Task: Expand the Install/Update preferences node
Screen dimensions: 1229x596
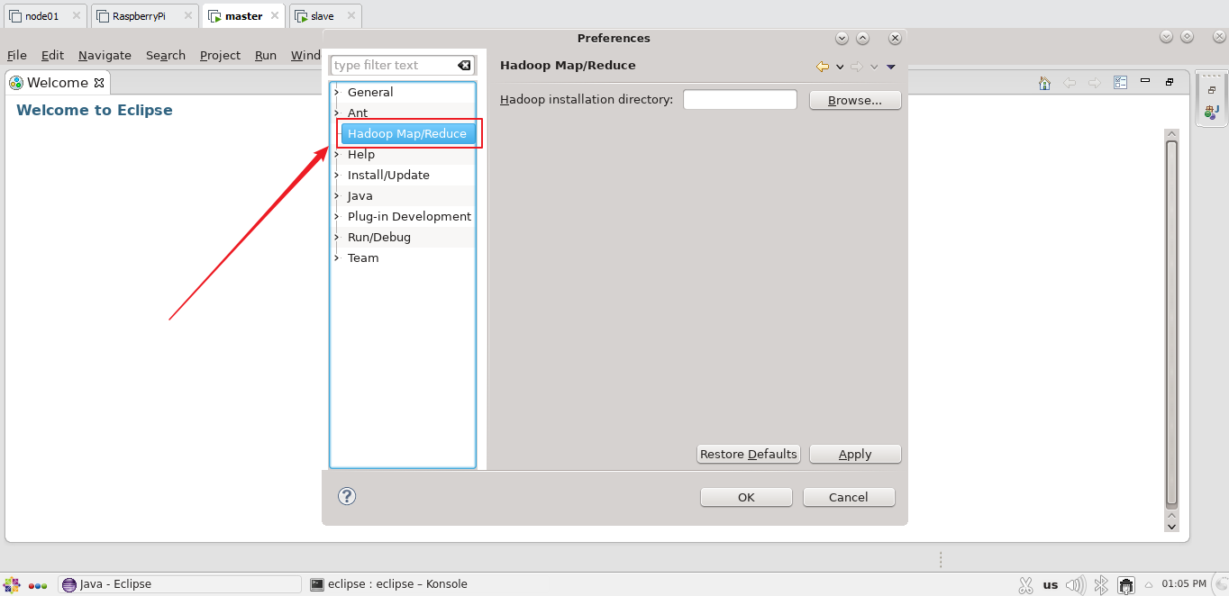Action: click(x=337, y=175)
